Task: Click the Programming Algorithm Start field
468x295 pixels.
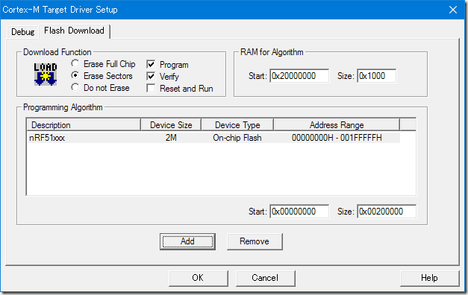Action: (x=299, y=212)
